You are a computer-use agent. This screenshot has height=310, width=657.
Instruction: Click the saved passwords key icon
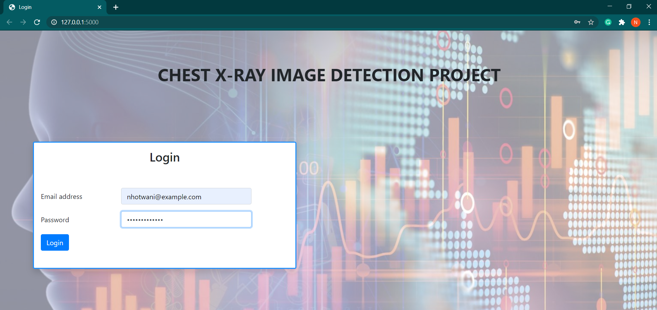point(577,22)
